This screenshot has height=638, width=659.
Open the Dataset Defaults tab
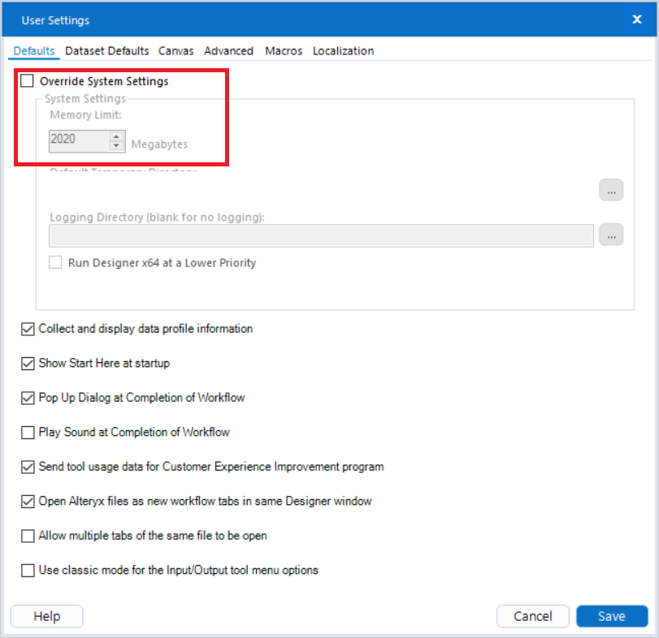point(106,50)
